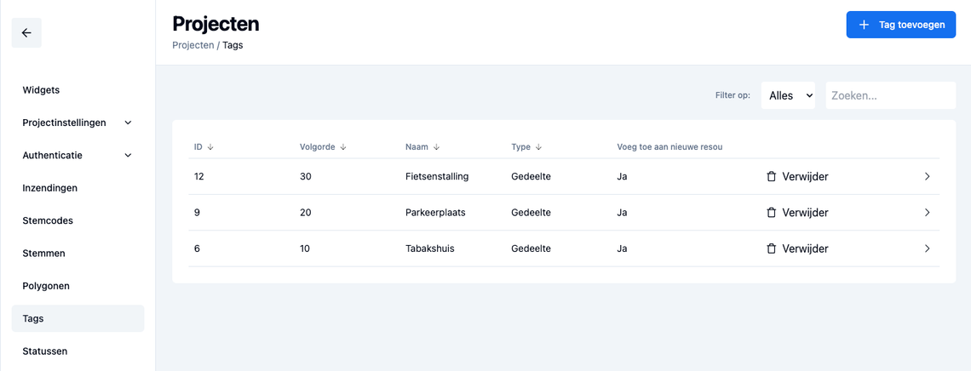Open Fietsenstalling details via right chevron

[x=927, y=176]
